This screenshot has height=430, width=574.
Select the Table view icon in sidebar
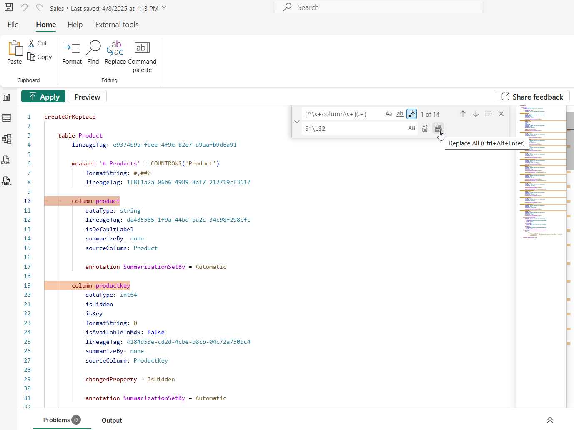6,118
